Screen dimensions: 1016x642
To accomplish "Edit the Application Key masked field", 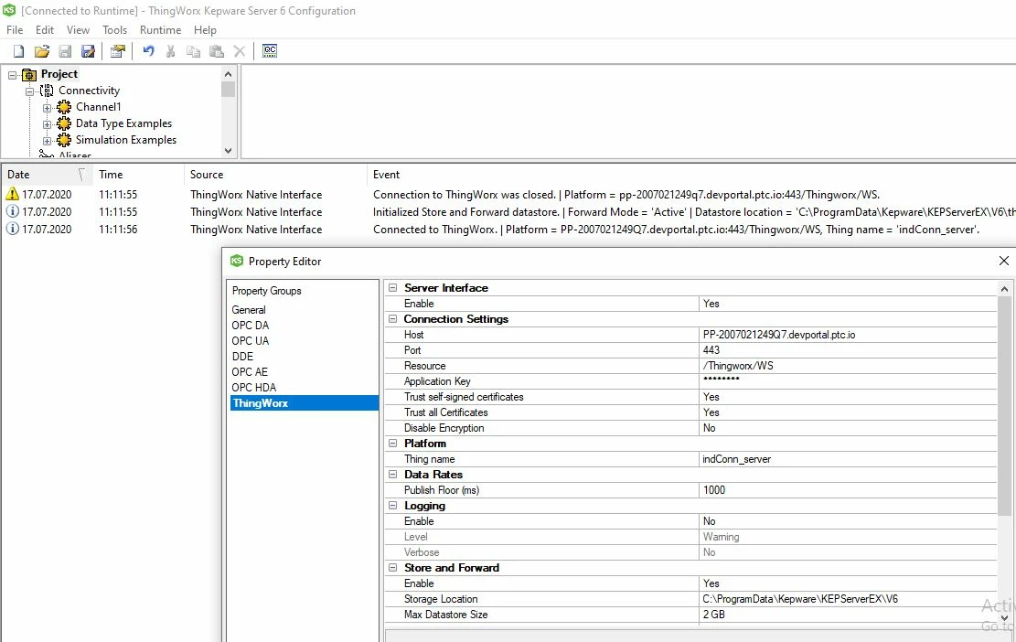I will [x=848, y=381].
